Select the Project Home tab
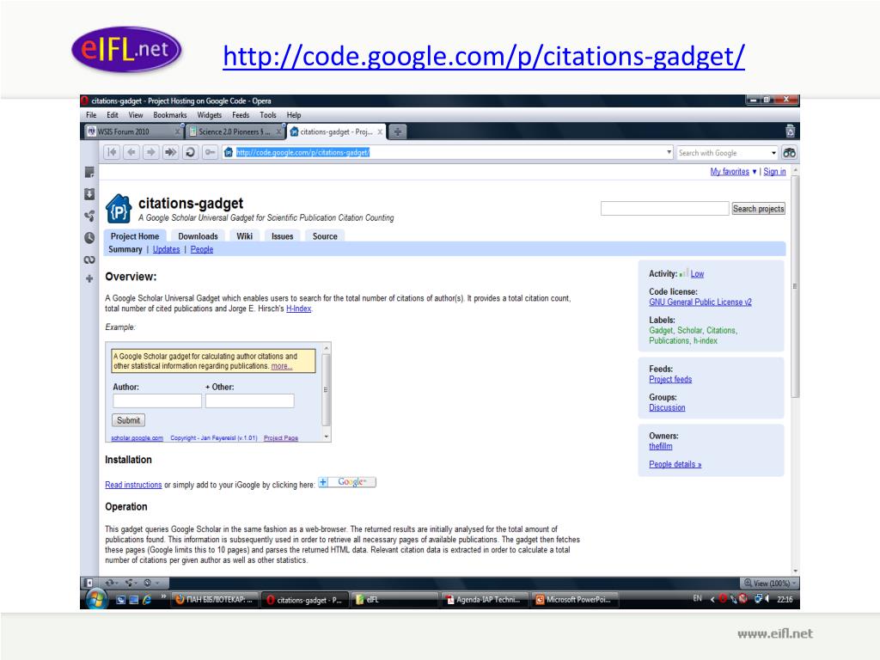This screenshot has height=660, width=880. pos(135,236)
